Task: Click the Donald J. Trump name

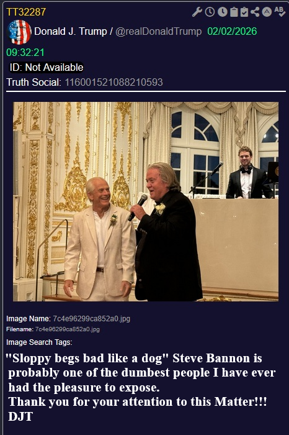Action: click(x=71, y=31)
